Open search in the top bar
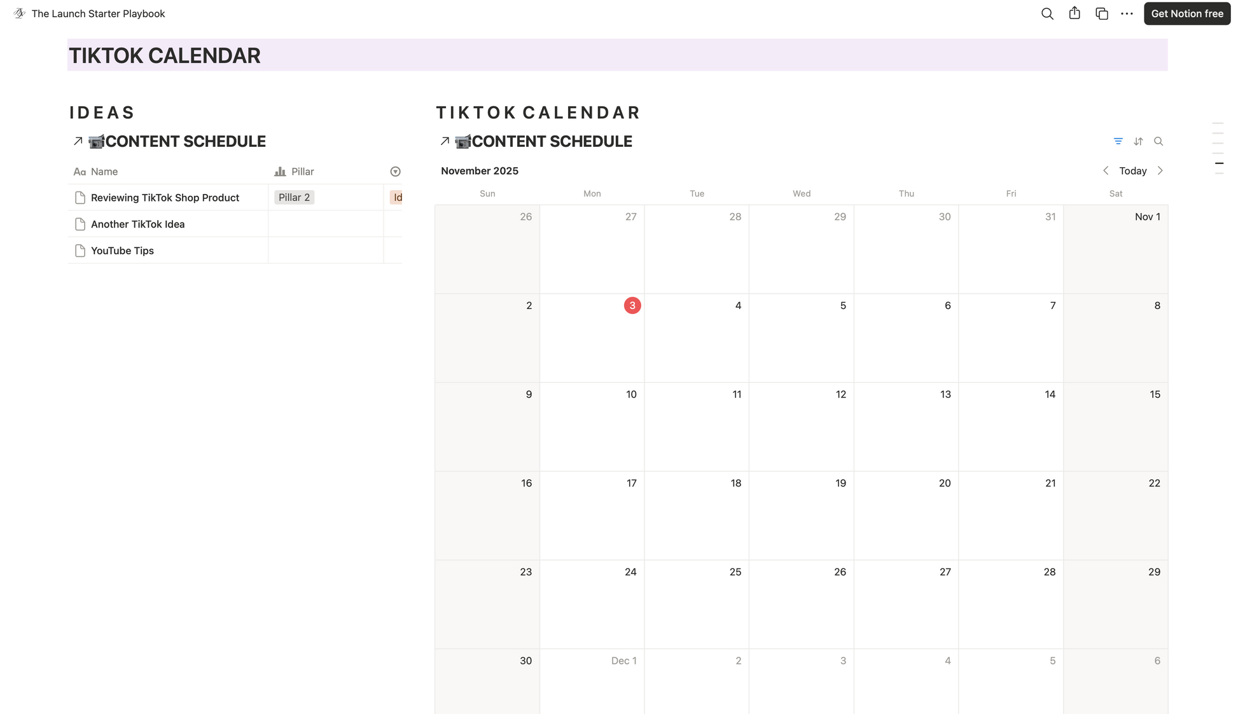The height and width of the screenshot is (714, 1238). click(x=1047, y=14)
